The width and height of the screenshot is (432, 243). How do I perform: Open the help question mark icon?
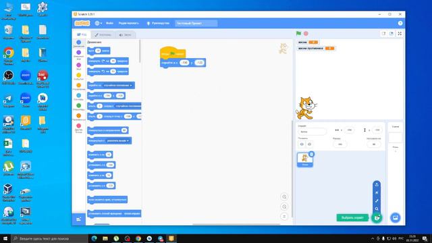(400, 23)
